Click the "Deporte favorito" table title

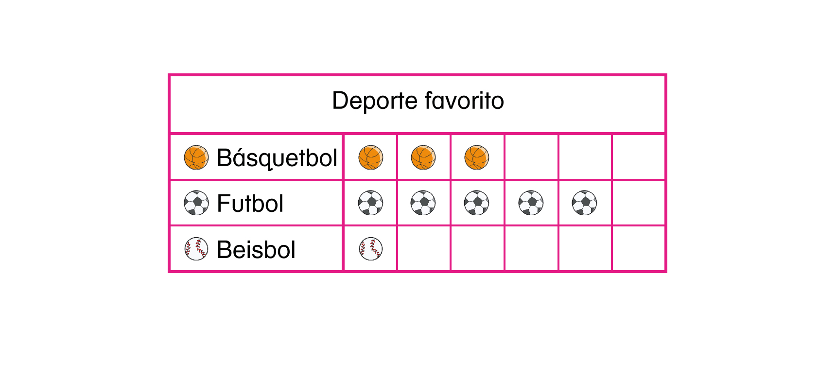coord(418,101)
